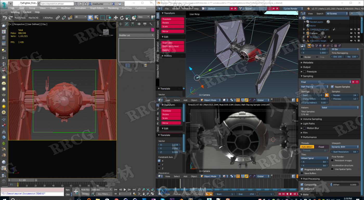Uncheck the Square Samples checkbox
This screenshot has height=200, width=364.
(332, 87)
